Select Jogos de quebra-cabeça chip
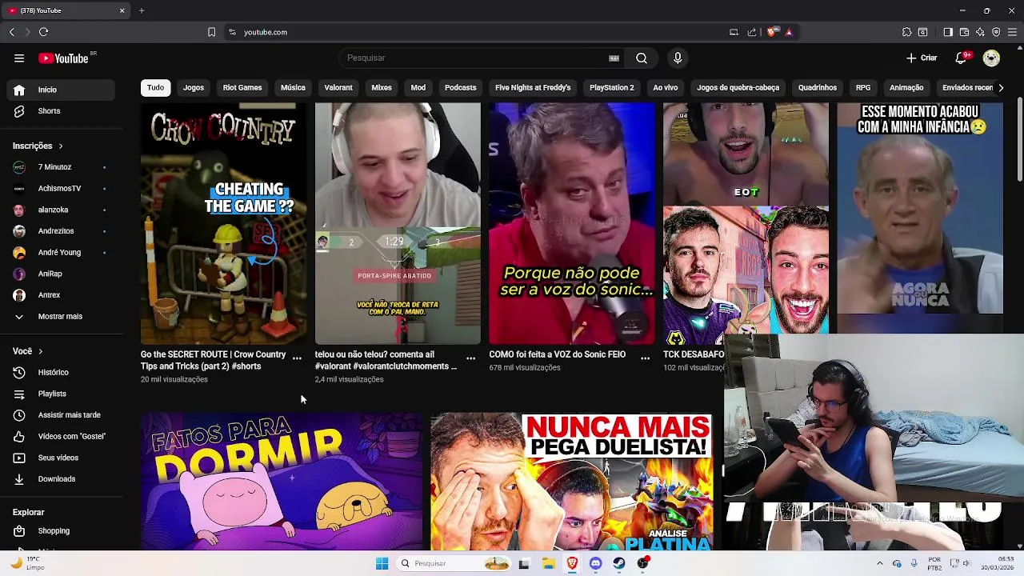This screenshot has width=1024, height=576. click(x=738, y=87)
